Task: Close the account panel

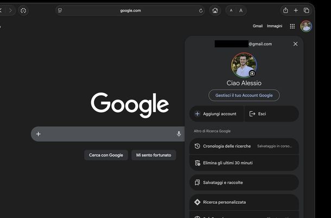Action: coord(295,44)
